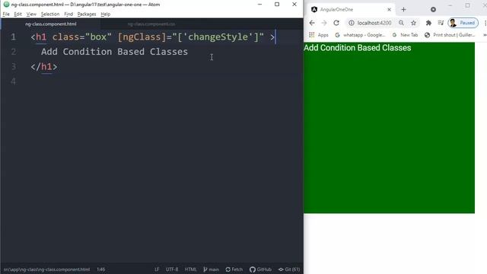The image size is (487, 274).
Task: Open the Selection menu in Atom
Action: [x=50, y=14]
